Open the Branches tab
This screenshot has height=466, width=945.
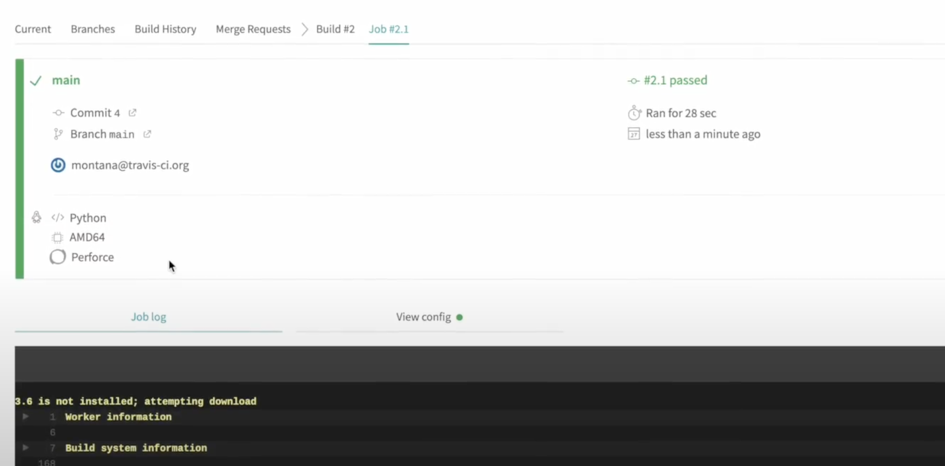pos(93,29)
